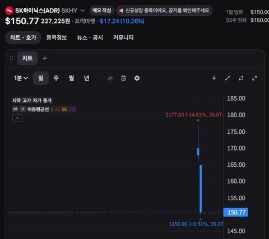The width and height of the screenshot is (269, 239).
Task: Select the line drawing tool icon
Action: pos(228,78)
